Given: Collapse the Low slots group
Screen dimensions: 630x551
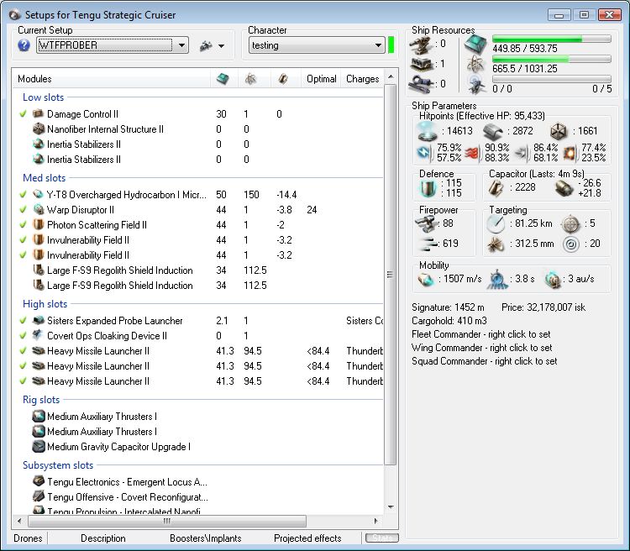Looking at the screenshot, I should coord(43,97).
